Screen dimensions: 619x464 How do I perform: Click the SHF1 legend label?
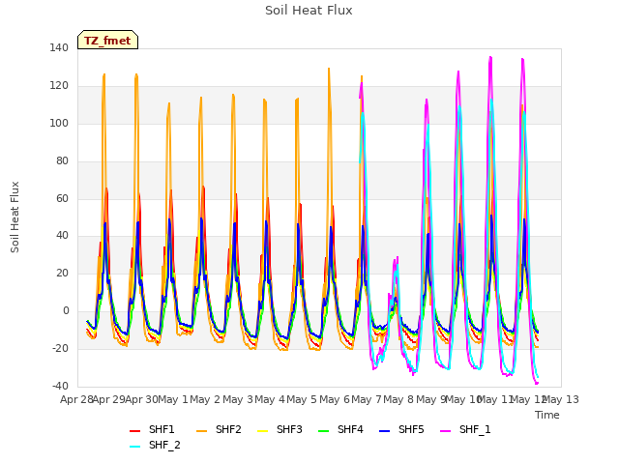(162, 429)
